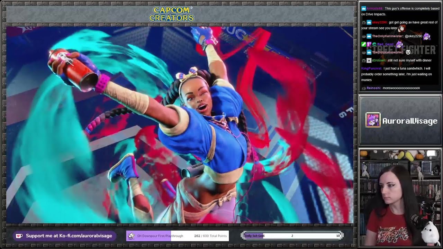Click 'I just had a tuna sandwhich' message

pos(397,74)
